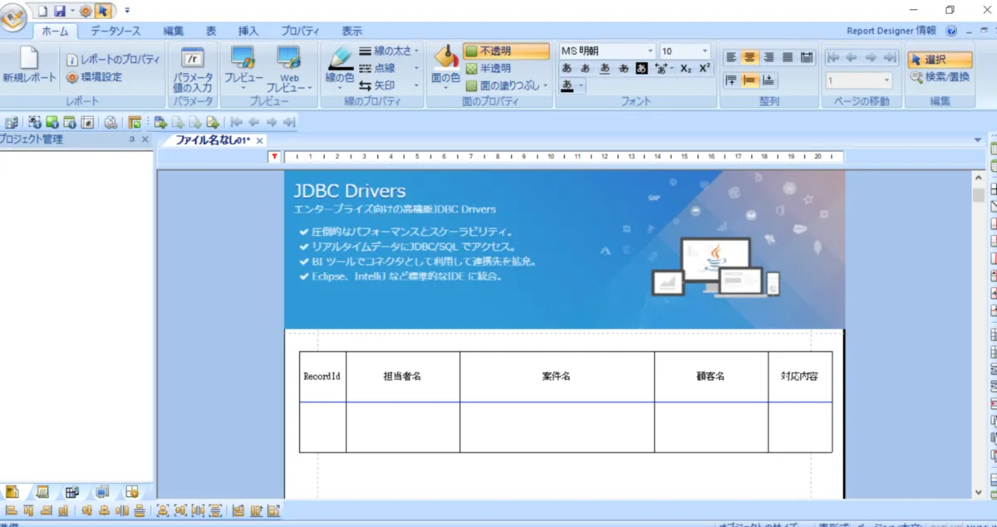Screen dimensions: 997x527
Task: Click the center horizontal alignment icon
Action: (749, 57)
